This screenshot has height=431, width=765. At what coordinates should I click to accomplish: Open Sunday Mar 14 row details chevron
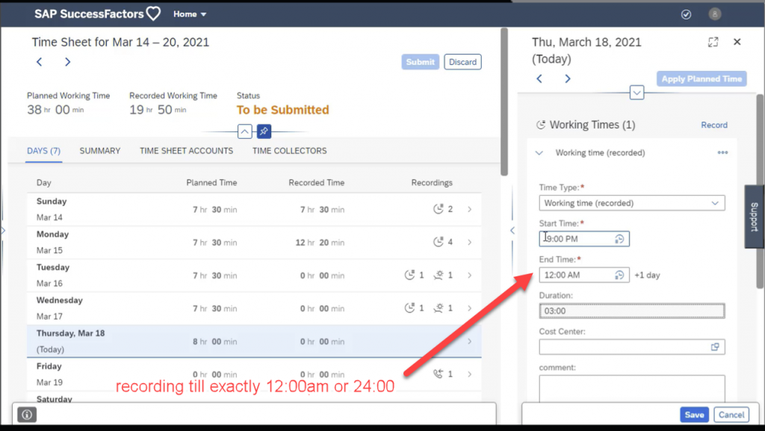[469, 209]
